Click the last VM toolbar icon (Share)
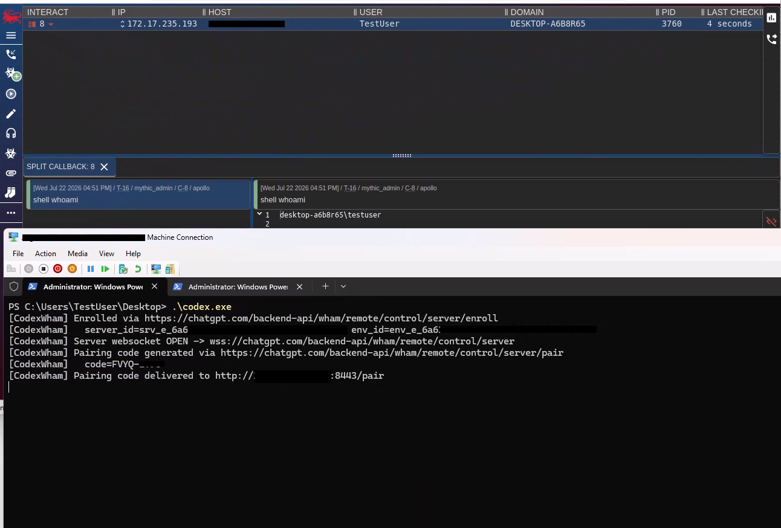The image size is (781, 528). tap(170, 269)
